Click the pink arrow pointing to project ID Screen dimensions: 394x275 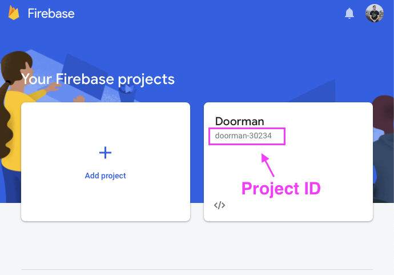tap(268, 164)
